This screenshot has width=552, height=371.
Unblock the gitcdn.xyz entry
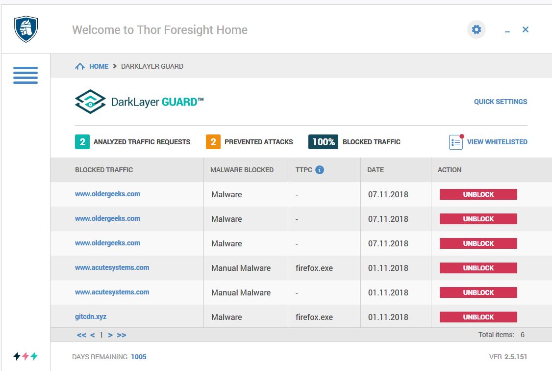click(478, 317)
